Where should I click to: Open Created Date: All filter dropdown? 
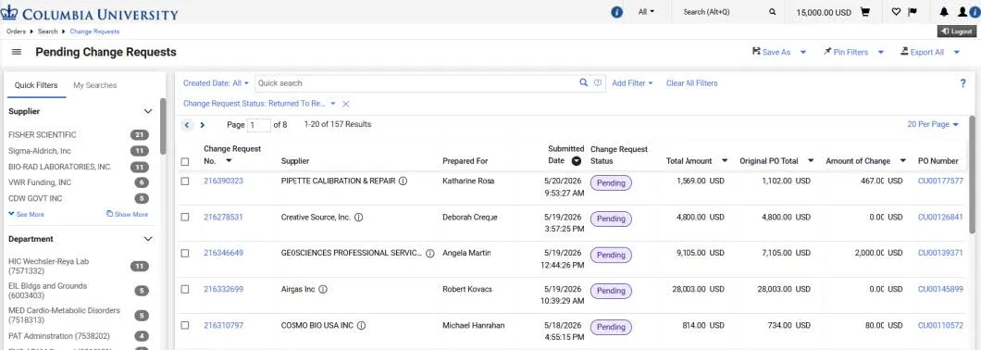tap(216, 82)
